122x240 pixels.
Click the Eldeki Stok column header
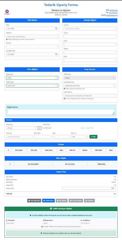(102, 164)
